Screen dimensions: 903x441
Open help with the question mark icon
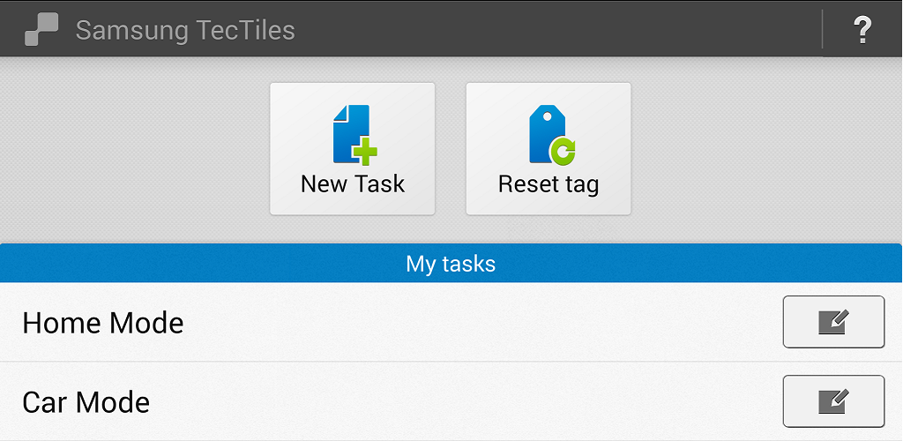click(x=862, y=30)
